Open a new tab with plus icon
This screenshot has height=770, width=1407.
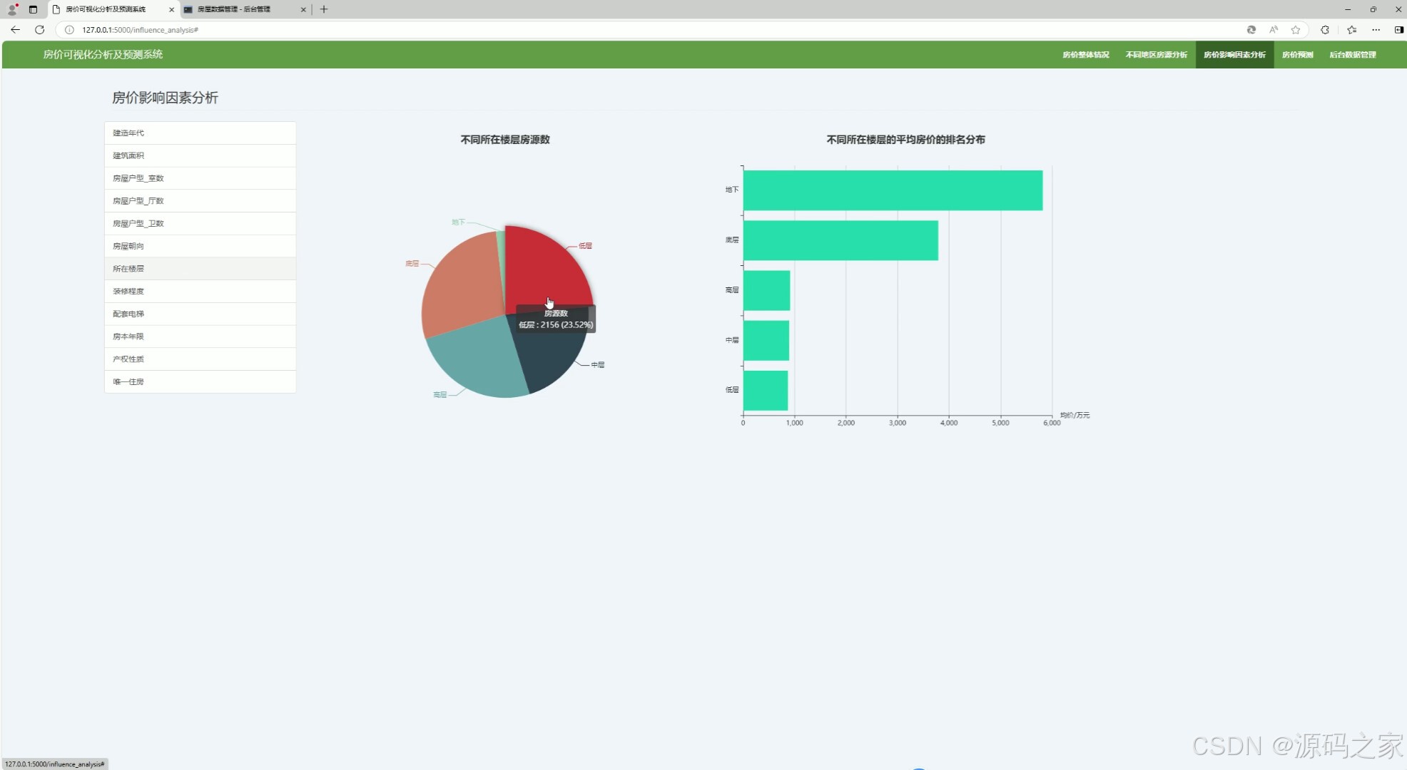point(324,9)
